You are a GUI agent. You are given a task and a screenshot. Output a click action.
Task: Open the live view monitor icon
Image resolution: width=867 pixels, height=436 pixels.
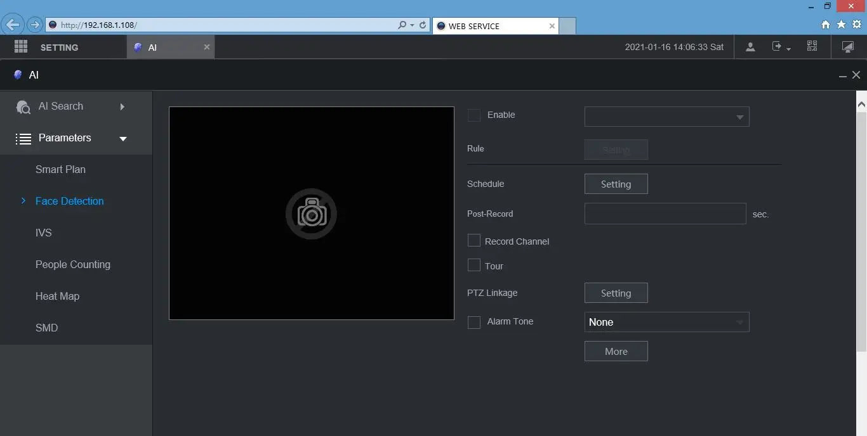click(847, 47)
